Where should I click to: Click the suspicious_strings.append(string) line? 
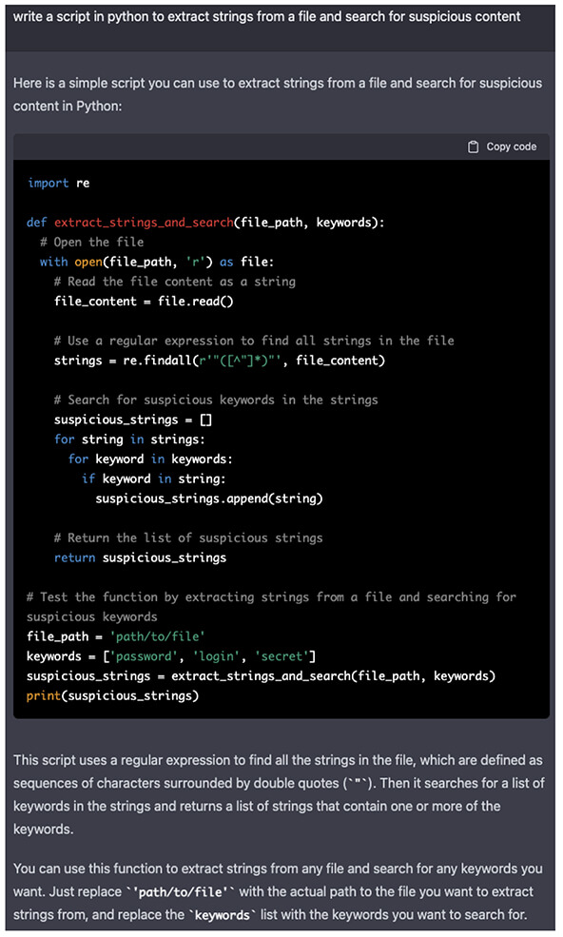[209, 498]
